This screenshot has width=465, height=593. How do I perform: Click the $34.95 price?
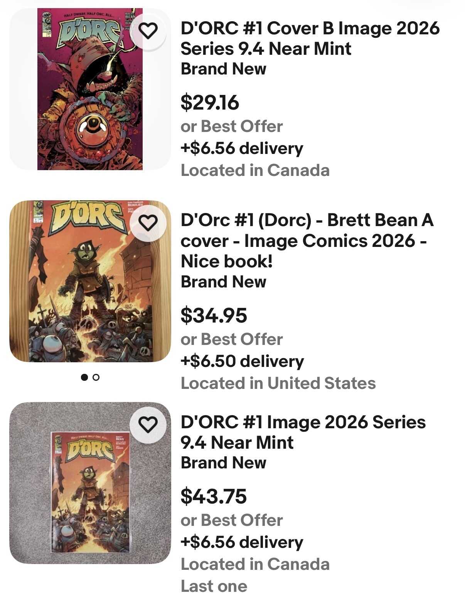point(214,315)
